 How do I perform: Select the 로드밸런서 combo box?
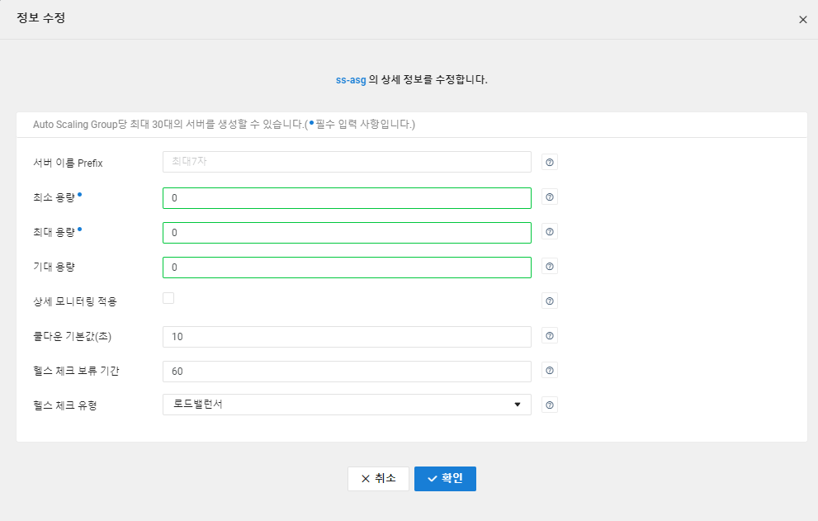(347, 405)
